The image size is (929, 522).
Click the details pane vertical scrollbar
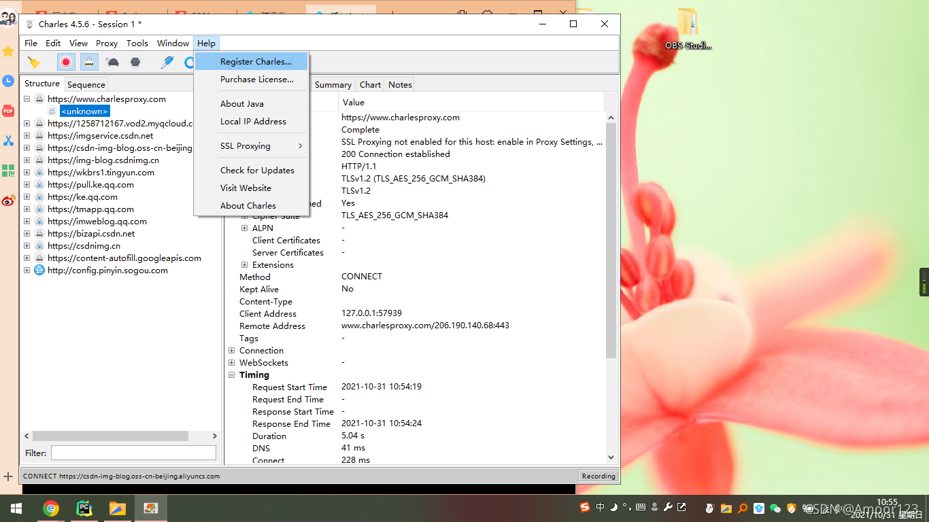pos(611,240)
